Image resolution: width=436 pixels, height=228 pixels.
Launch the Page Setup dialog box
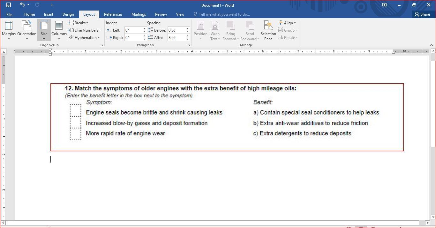coord(102,45)
